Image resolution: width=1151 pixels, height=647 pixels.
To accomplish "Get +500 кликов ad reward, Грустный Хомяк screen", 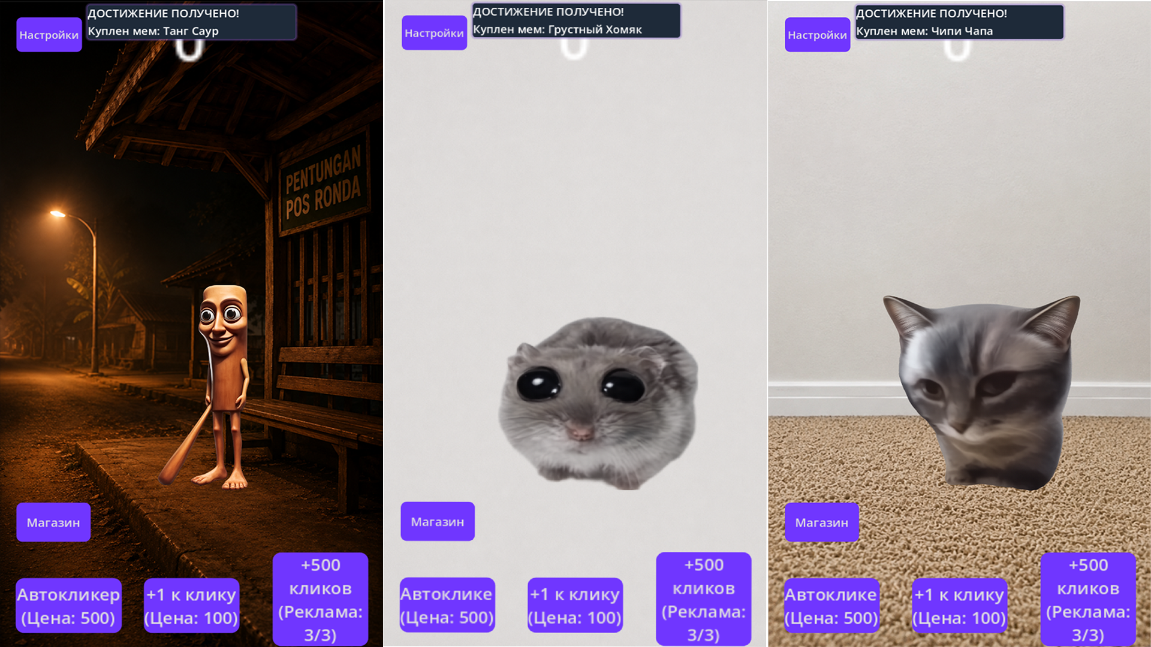I will 704,599.
